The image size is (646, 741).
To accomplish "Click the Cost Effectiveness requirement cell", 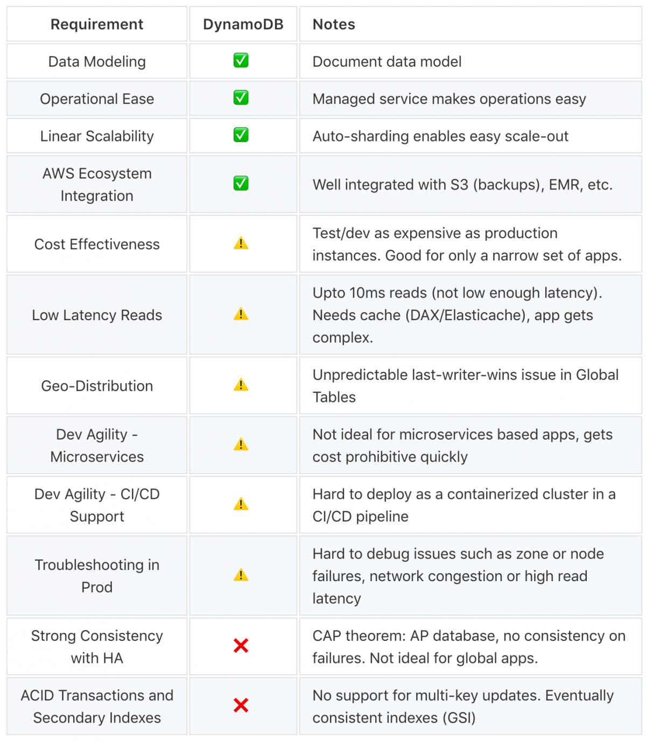I will click(x=97, y=244).
